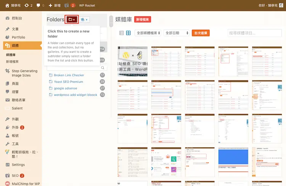Click count badge 39 beside Yoast SEO Premium
Image resolution: width=286 pixels, height=186 pixels.
(x=102, y=82)
